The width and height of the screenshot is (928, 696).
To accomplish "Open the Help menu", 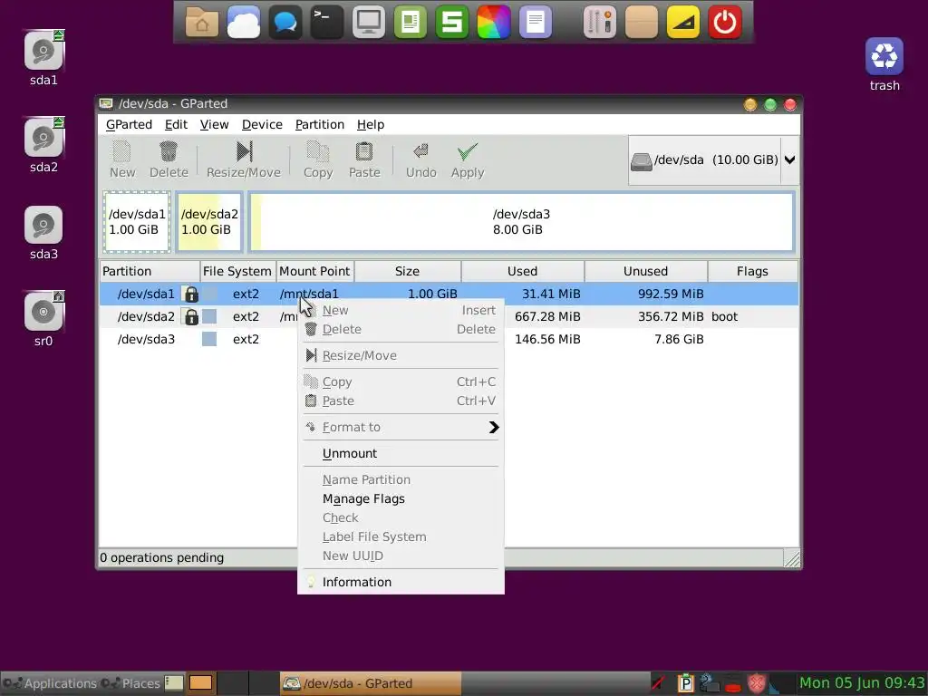I will tap(371, 125).
